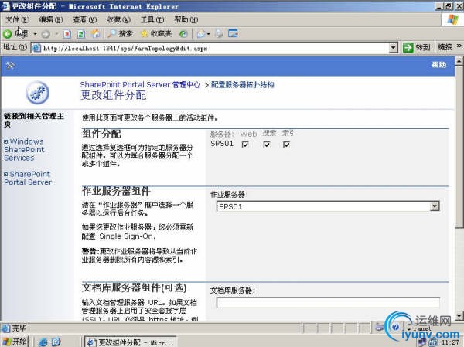
Task: Click the Edit page toolbar icon
Action: coord(233,33)
